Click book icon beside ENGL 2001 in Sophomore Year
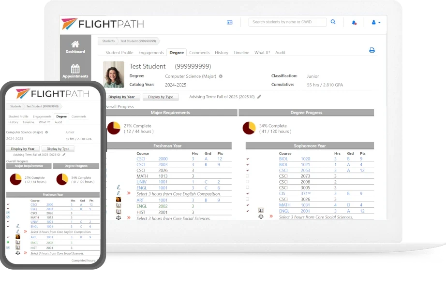The width and height of the screenshot is (446, 290). click(x=261, y=210)
